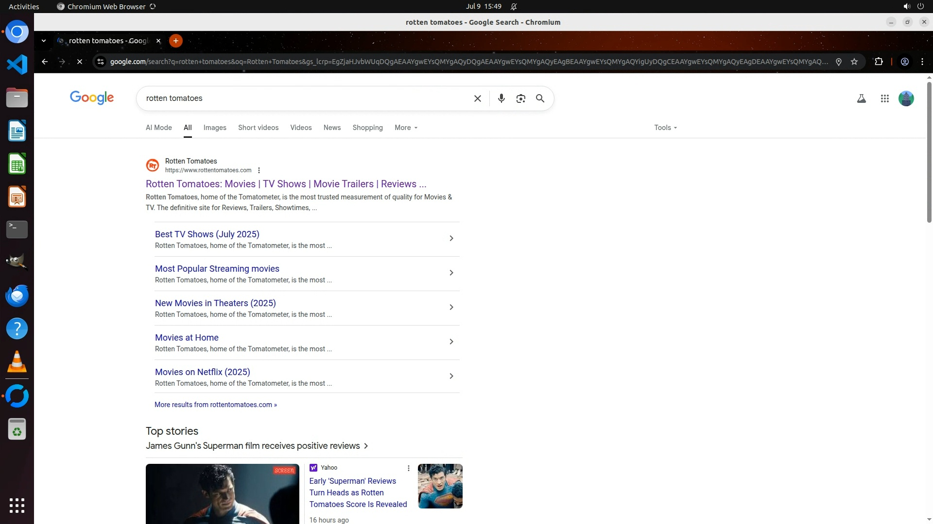Click More results from rottentomatoes.com

tap(215, 405)
